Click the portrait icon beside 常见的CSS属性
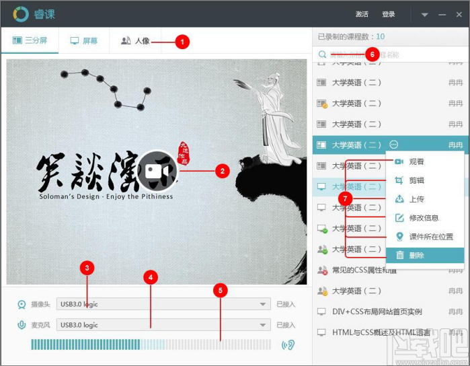470x366 pixels. tap(322, 270)
